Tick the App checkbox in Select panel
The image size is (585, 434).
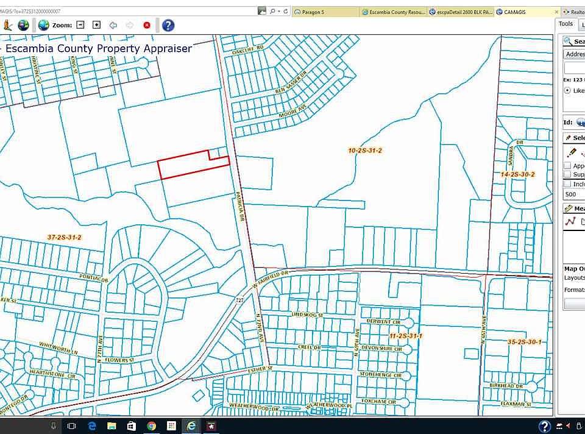point(567,165)
